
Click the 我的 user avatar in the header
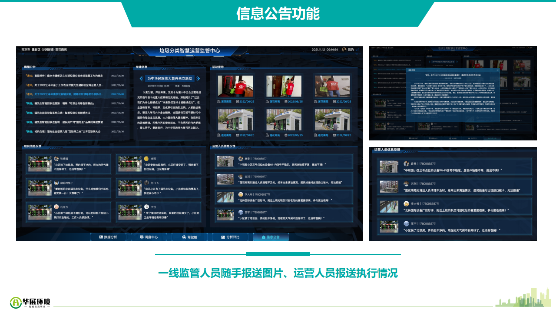(344, 50)
